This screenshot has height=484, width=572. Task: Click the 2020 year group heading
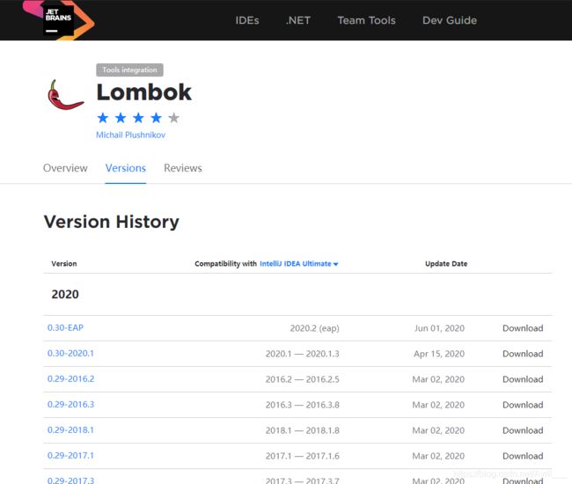click(x=65, y=294)
